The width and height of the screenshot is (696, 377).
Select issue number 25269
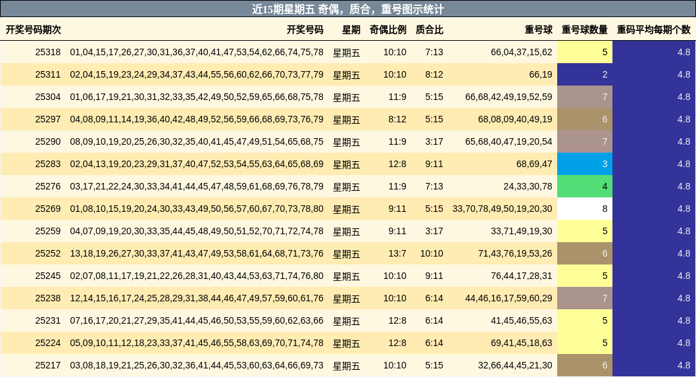(48, 209)
